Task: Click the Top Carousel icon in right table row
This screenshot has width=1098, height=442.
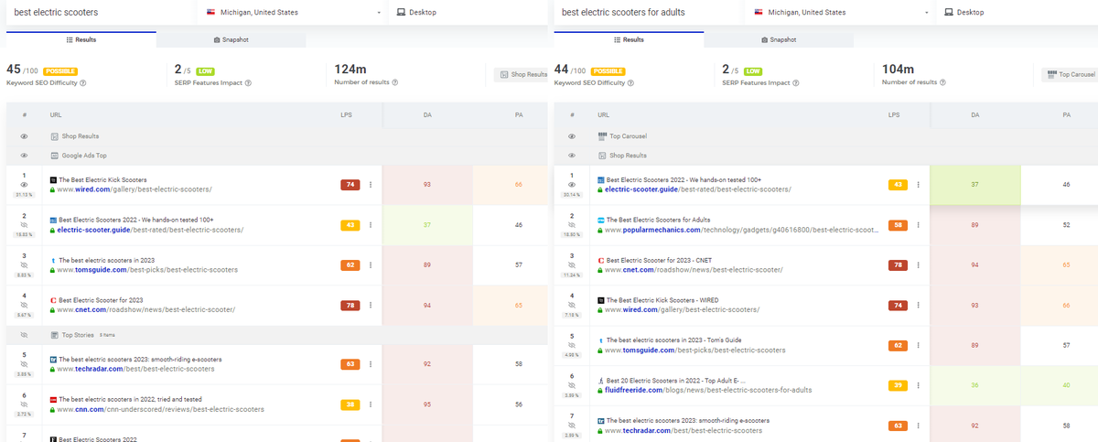Action: pos(601,136)
